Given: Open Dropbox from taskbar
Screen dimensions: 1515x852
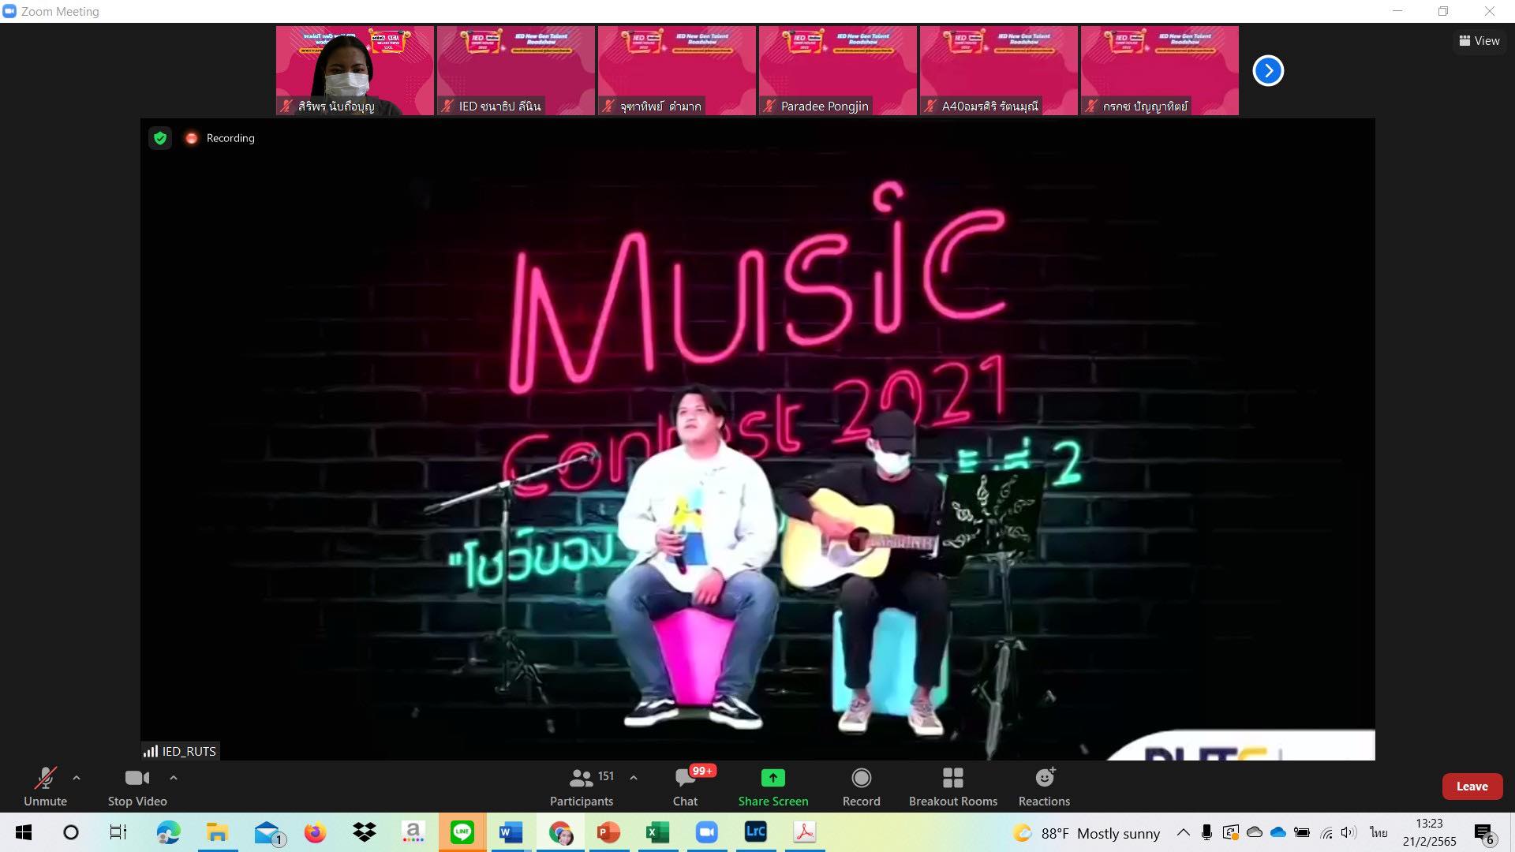Looking at the screenshot, I should click(364, 832).
